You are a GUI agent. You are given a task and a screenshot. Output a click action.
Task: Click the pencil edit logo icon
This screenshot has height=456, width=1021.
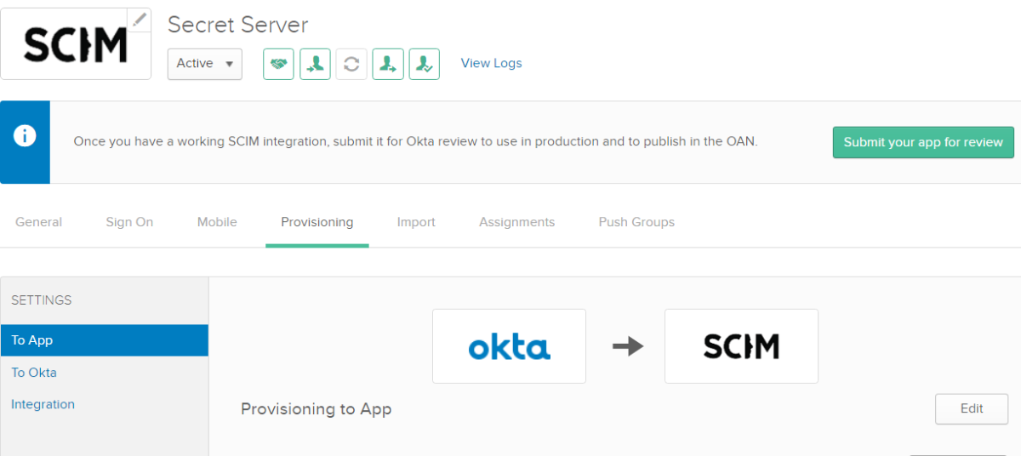coord(140,20)
